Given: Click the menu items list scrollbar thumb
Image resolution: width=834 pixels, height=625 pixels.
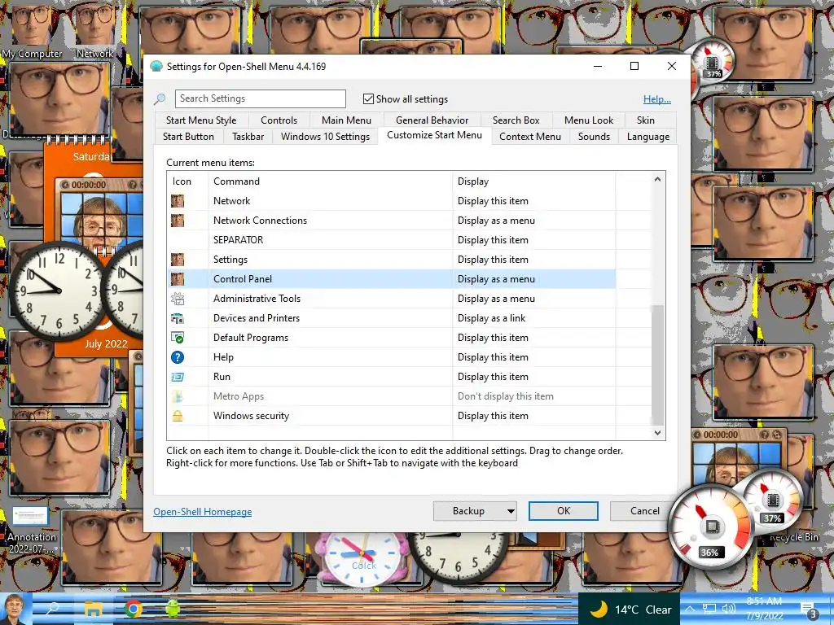Looking at the screenshot, I should point(657,365).
